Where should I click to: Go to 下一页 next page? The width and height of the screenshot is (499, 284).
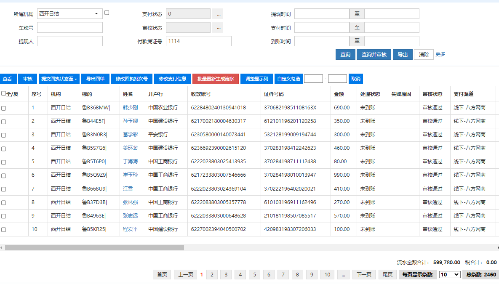pyautogui.click(x=364, y=274)
